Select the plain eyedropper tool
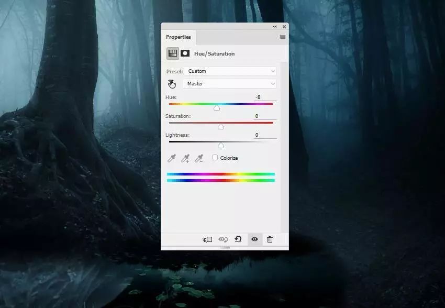Screen dimensions: 445x308 pos(172,158)
